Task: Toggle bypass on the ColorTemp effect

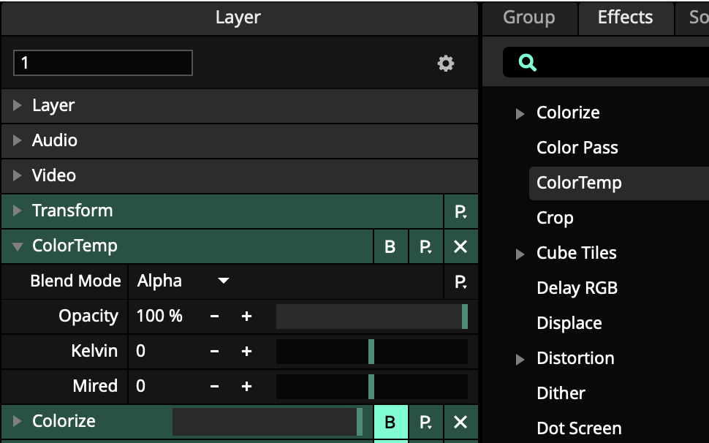Action: tap(390, 246)
